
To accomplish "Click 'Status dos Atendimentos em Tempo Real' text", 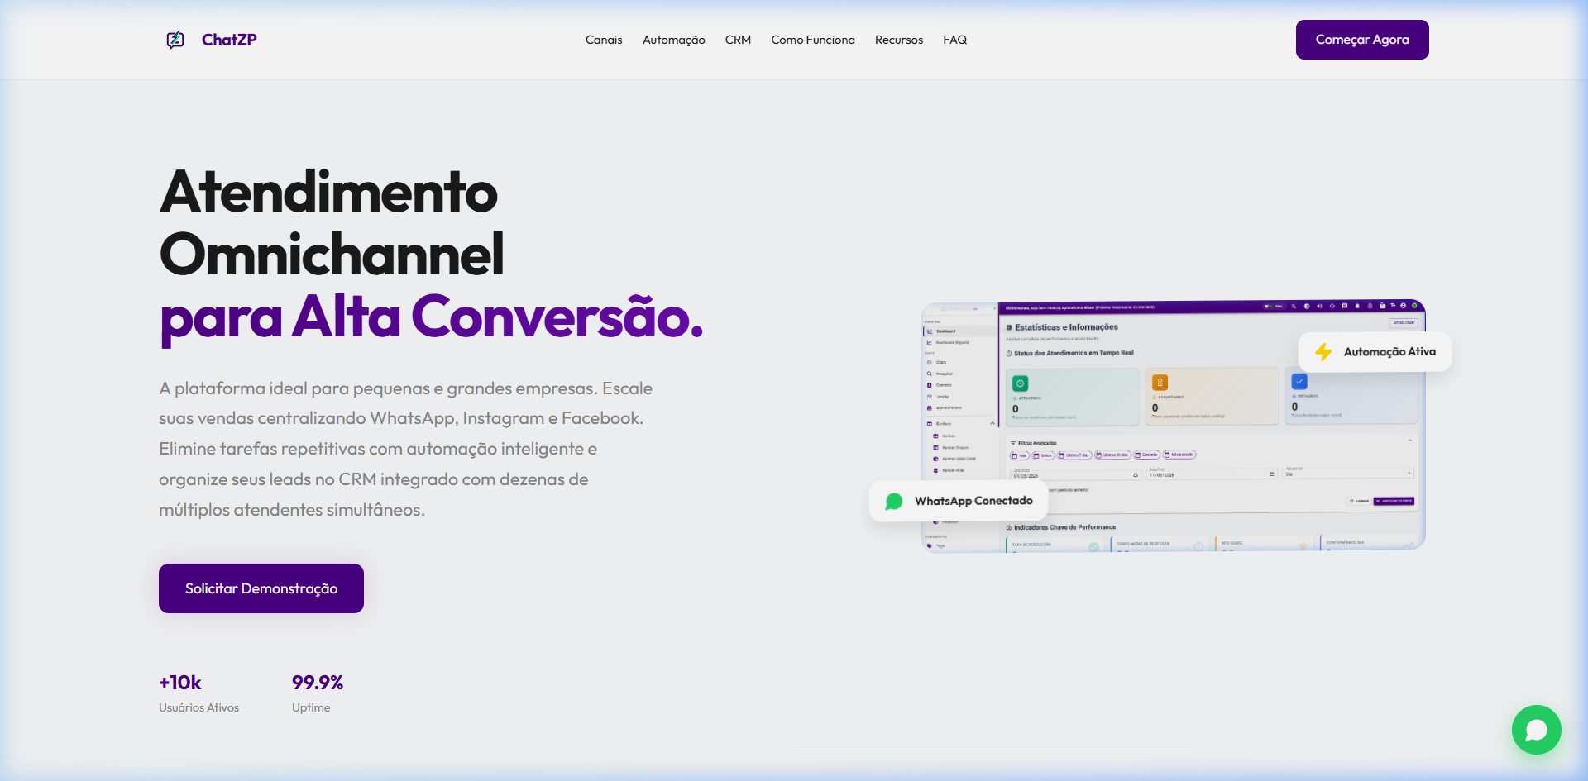I will tap(1074, 353).
